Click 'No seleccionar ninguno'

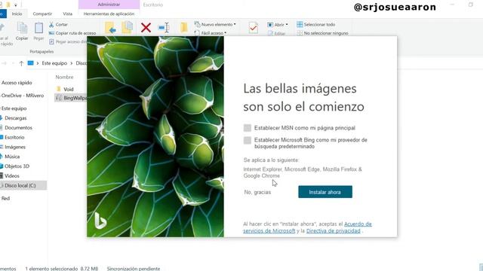pyautogui.click(x=322, y=33)
